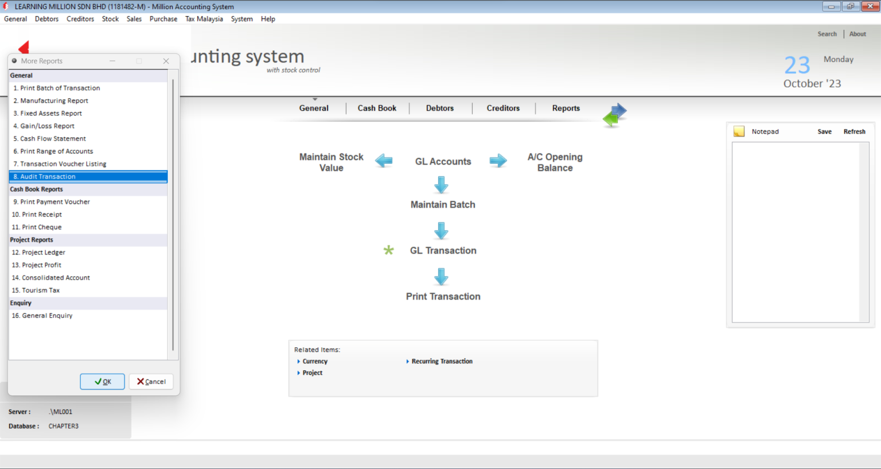Click the down arrow above Print Transaction
The height and width of the screenshot is (469, 881).
pos(441,277)
